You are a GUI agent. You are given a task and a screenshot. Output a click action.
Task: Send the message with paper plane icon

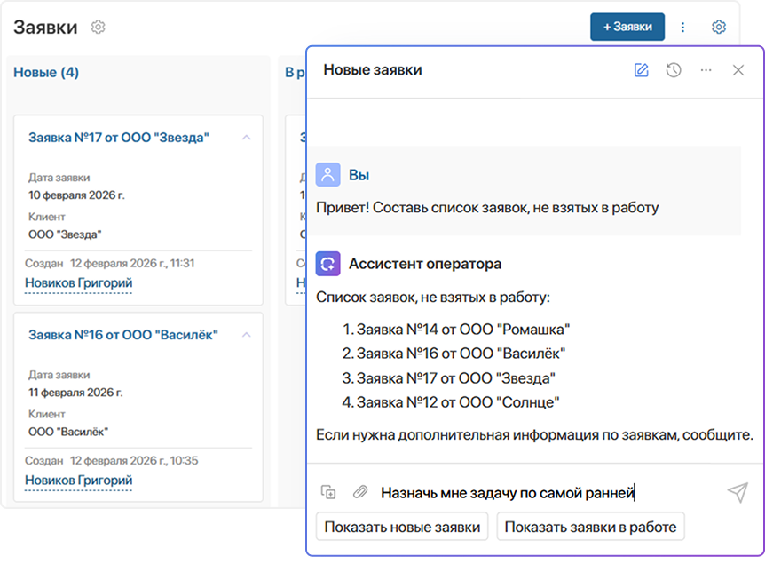738,492
